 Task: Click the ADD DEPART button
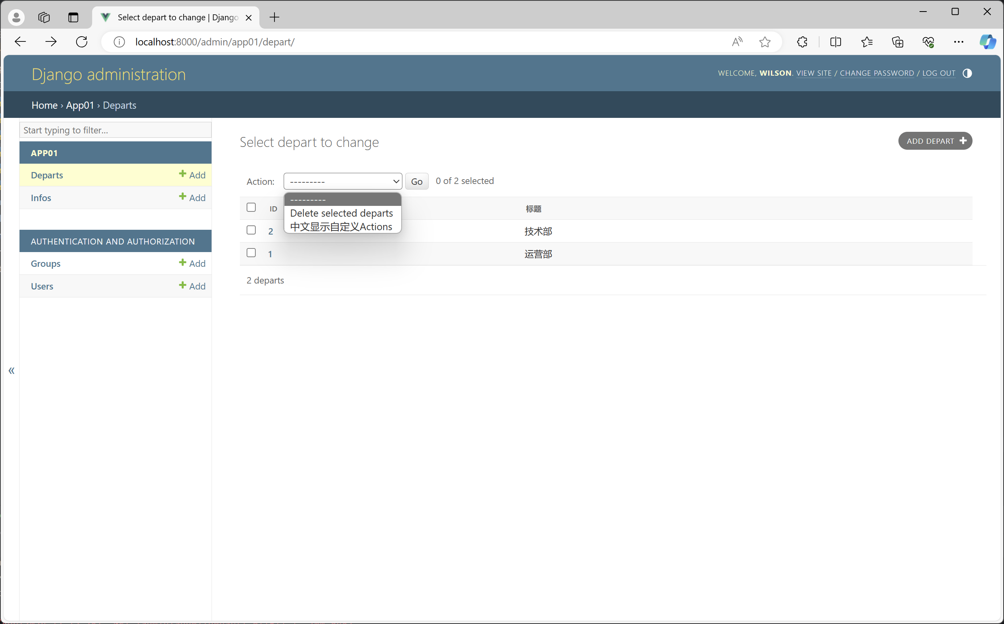click(x=935, y=141)
